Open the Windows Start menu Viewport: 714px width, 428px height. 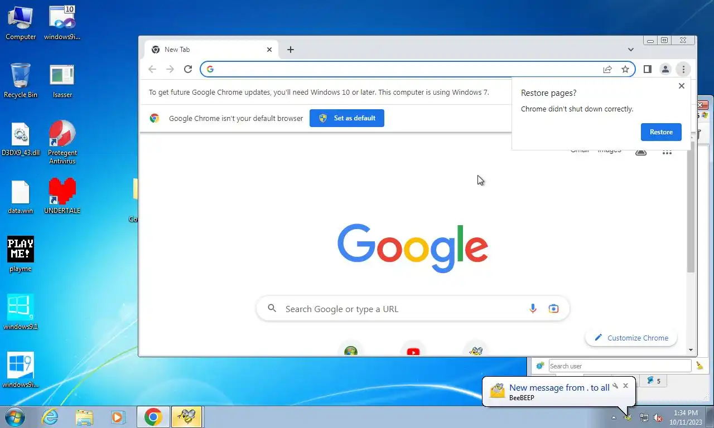[15, 417]
